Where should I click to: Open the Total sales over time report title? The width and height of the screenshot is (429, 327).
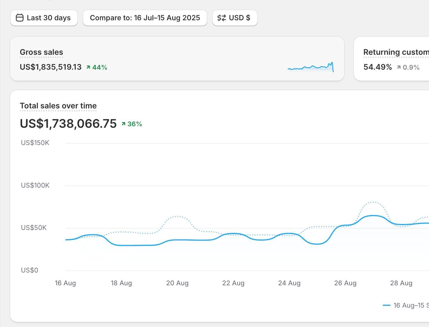point(58,106)
